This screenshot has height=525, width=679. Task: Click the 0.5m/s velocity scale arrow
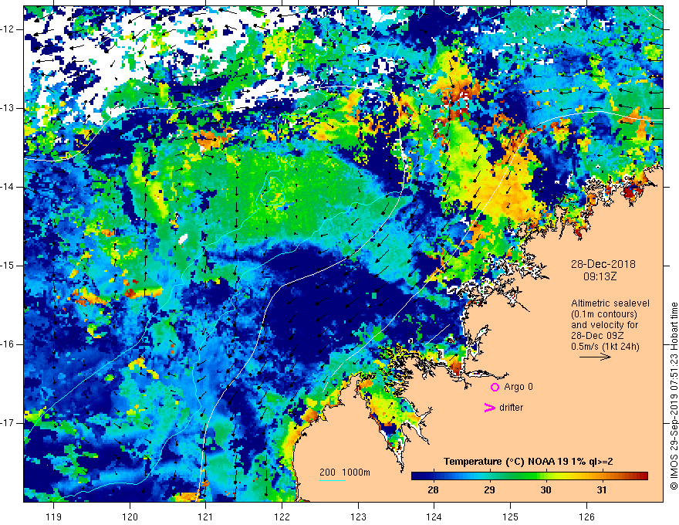coord(595,357)
